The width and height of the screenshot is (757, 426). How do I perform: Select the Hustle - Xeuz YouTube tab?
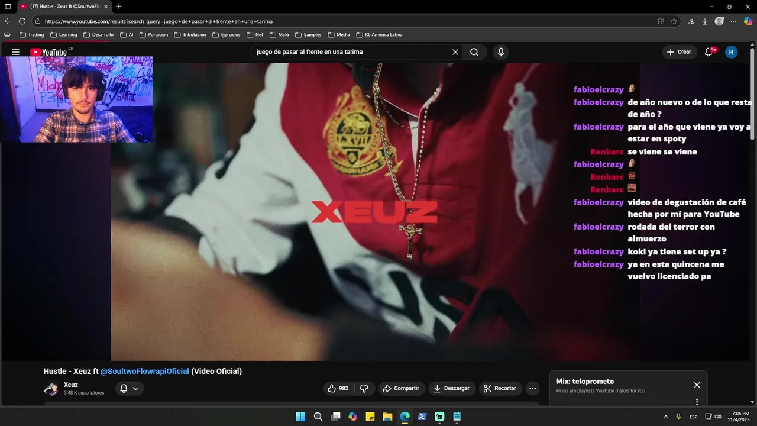(63, 7)
